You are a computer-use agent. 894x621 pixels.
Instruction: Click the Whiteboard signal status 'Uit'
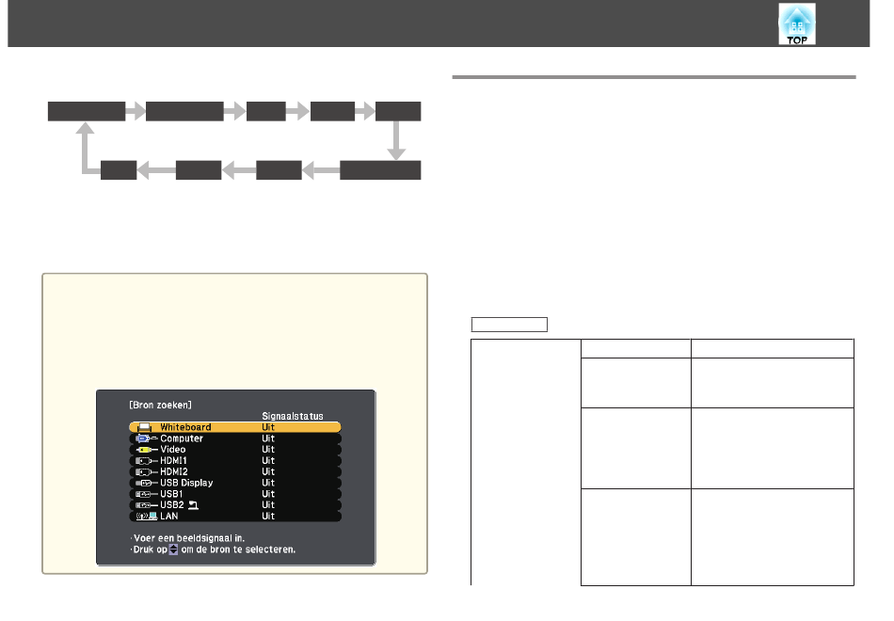(268, 427)
